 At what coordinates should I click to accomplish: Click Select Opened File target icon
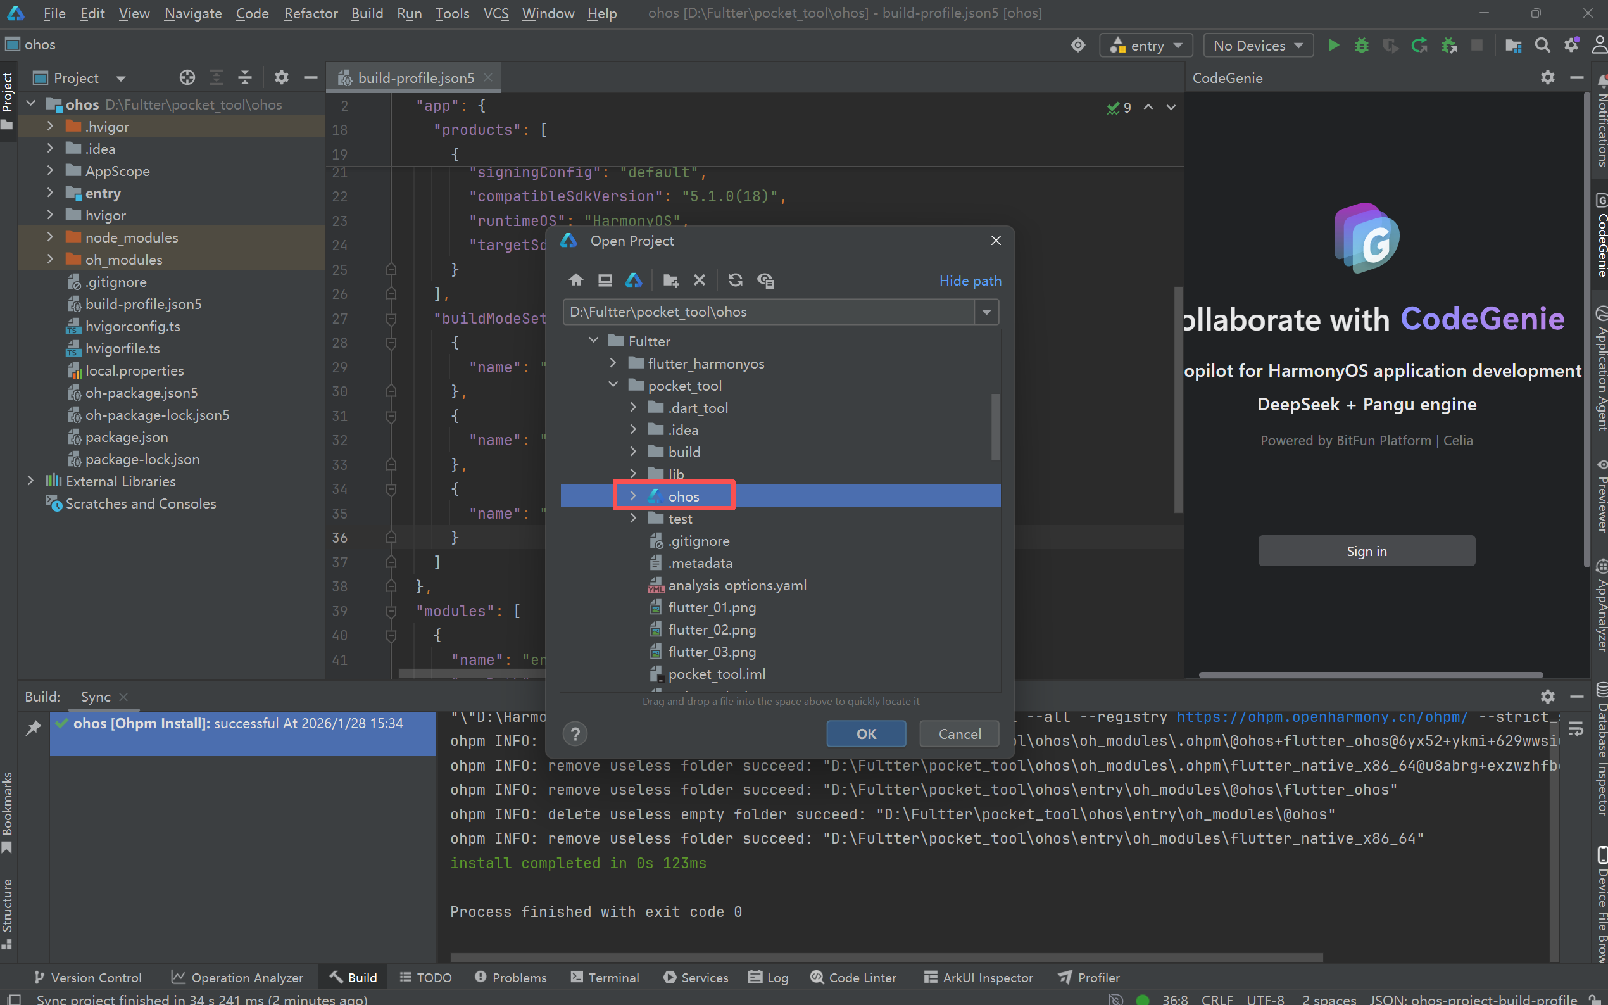pos(187,78)
